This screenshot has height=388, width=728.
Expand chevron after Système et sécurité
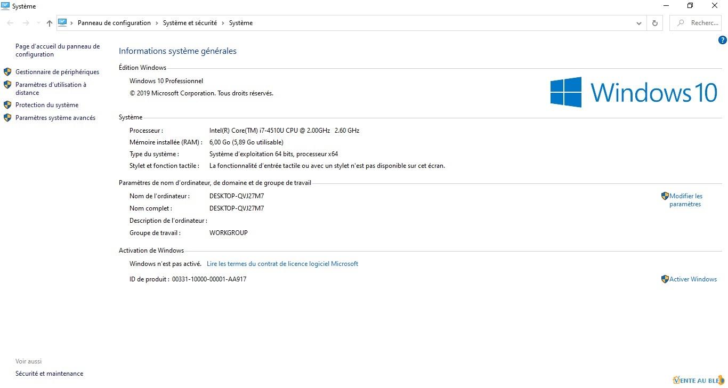223,23
